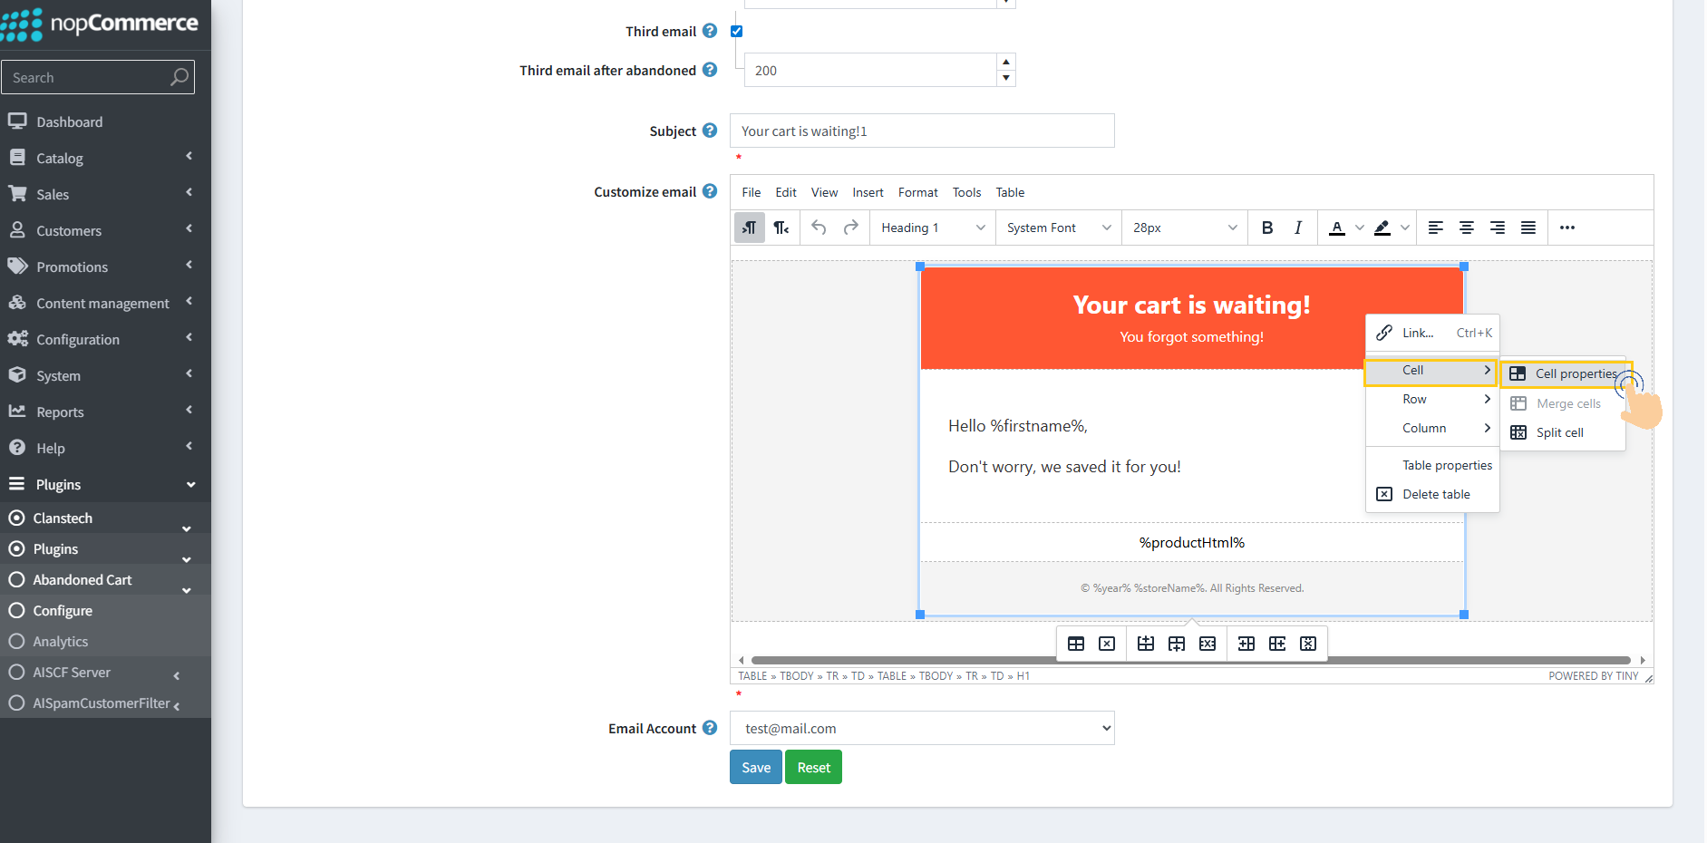
Task: Click the help icon beside Subject
Action: coord(710,131)
